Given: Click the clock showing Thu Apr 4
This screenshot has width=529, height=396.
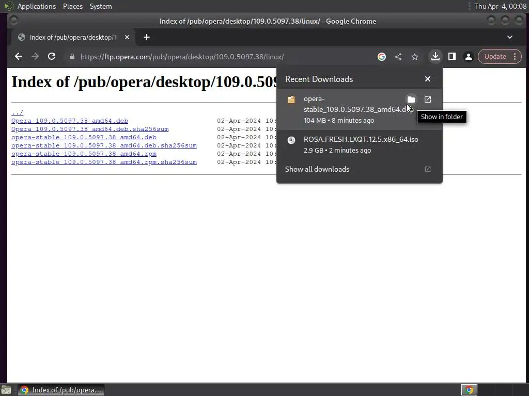Looking at the screenshot, I should 500,6.
